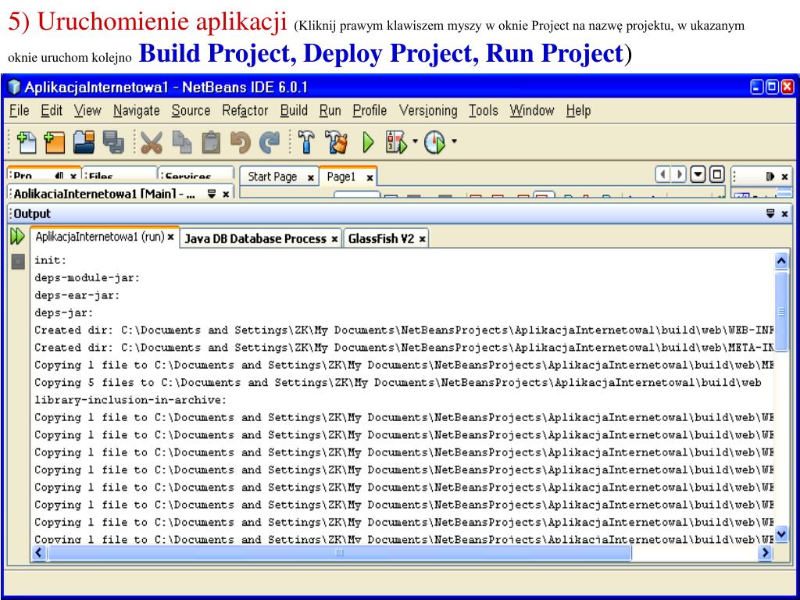Viewport: 800px width, 600px height.
Task: Click the Build Main Project hammer icon
Action: click(306, 142)
